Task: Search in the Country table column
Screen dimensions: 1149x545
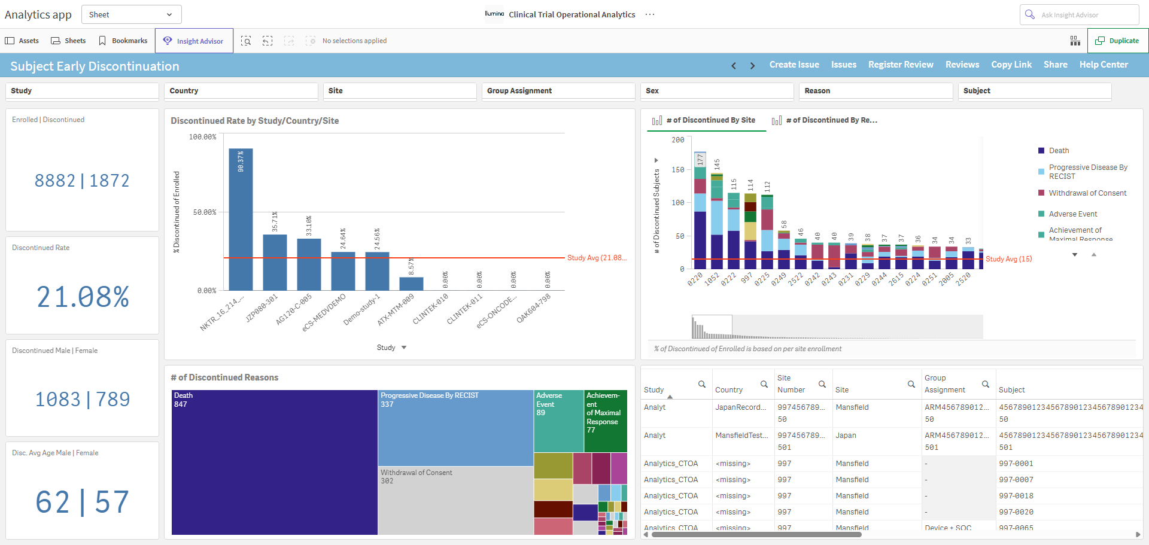Action: pos(764,384)
